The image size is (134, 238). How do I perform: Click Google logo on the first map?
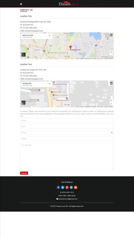point(67,56)
